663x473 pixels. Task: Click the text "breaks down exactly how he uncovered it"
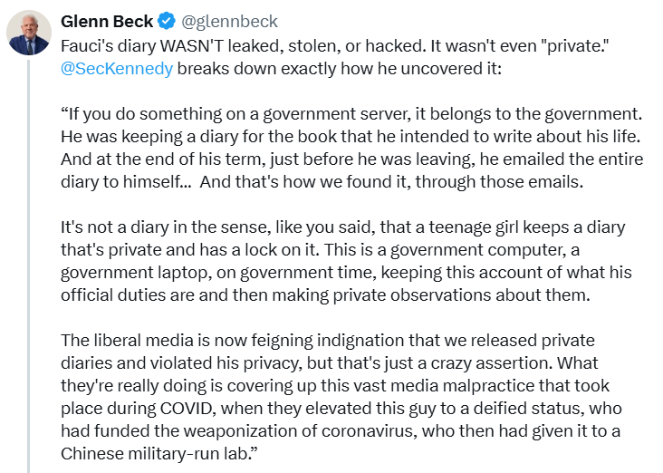339,69
